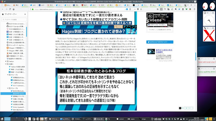
Task: Open a new tab with the plus button
Action: click(191, 5)
